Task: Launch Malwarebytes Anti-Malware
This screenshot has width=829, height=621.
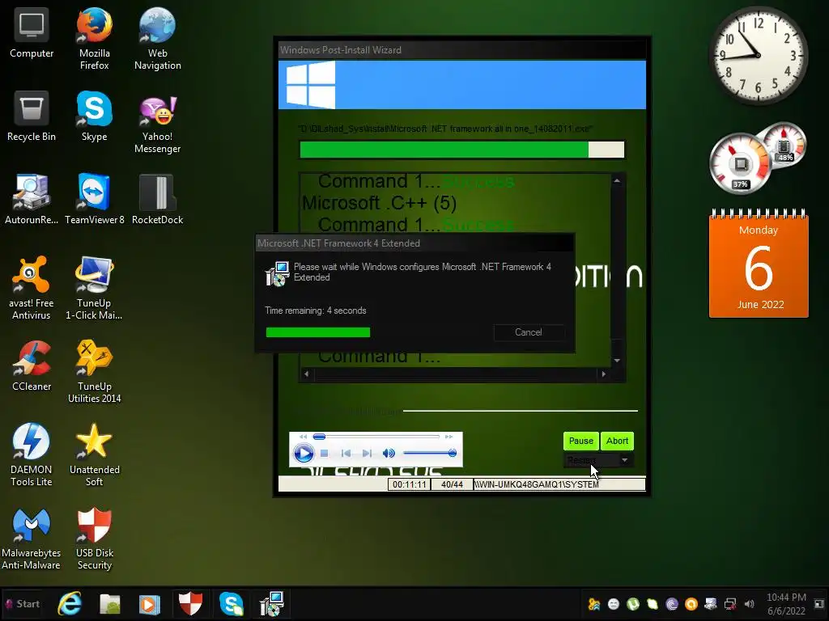Action: 32,539
